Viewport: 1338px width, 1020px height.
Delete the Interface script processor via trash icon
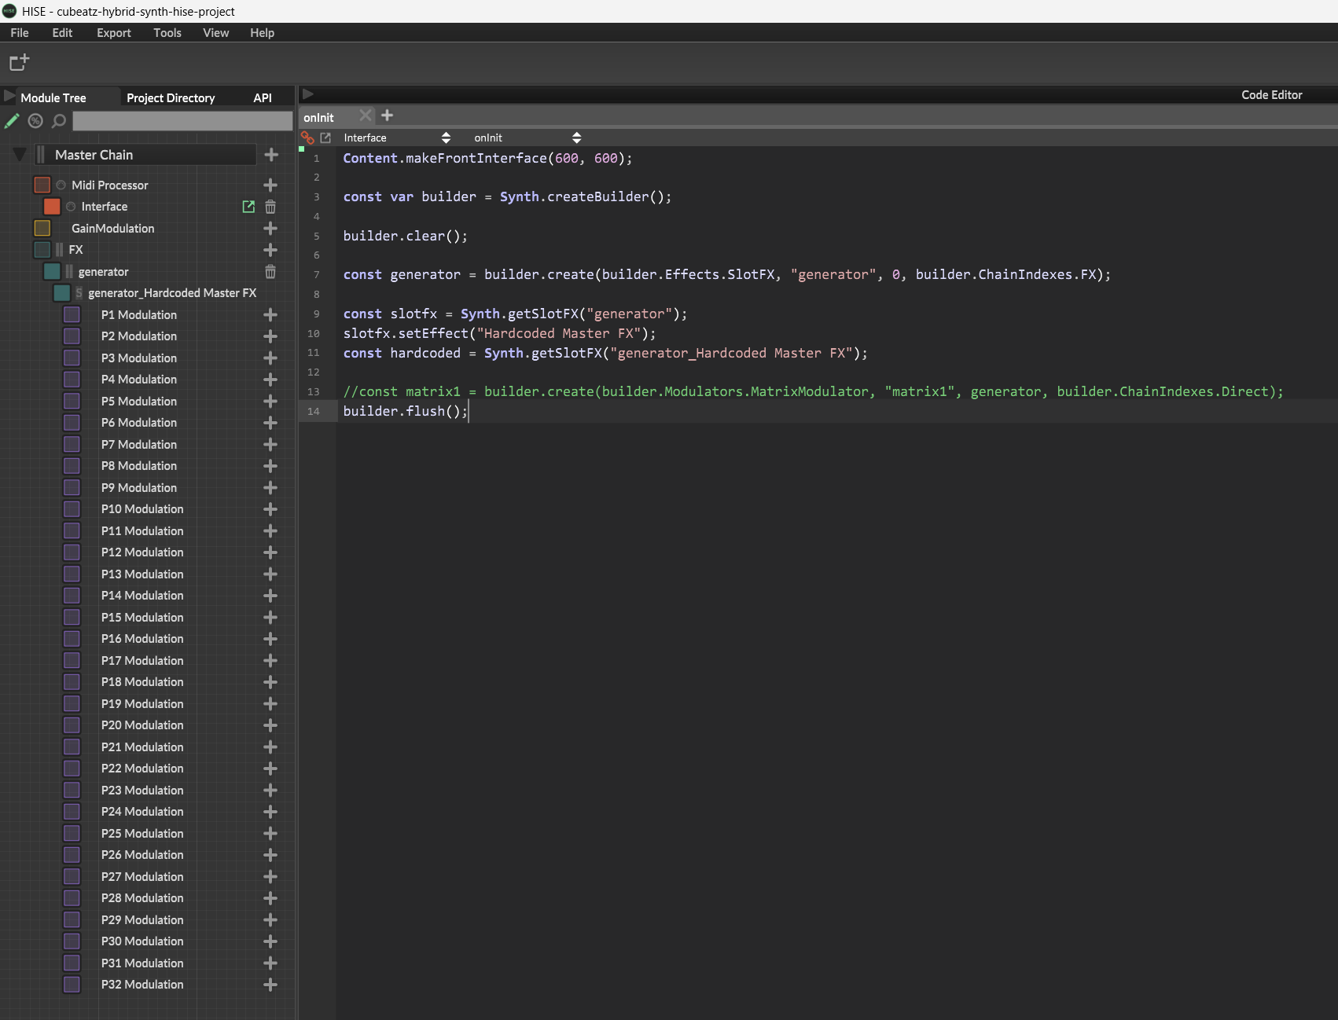coord(270,207)
